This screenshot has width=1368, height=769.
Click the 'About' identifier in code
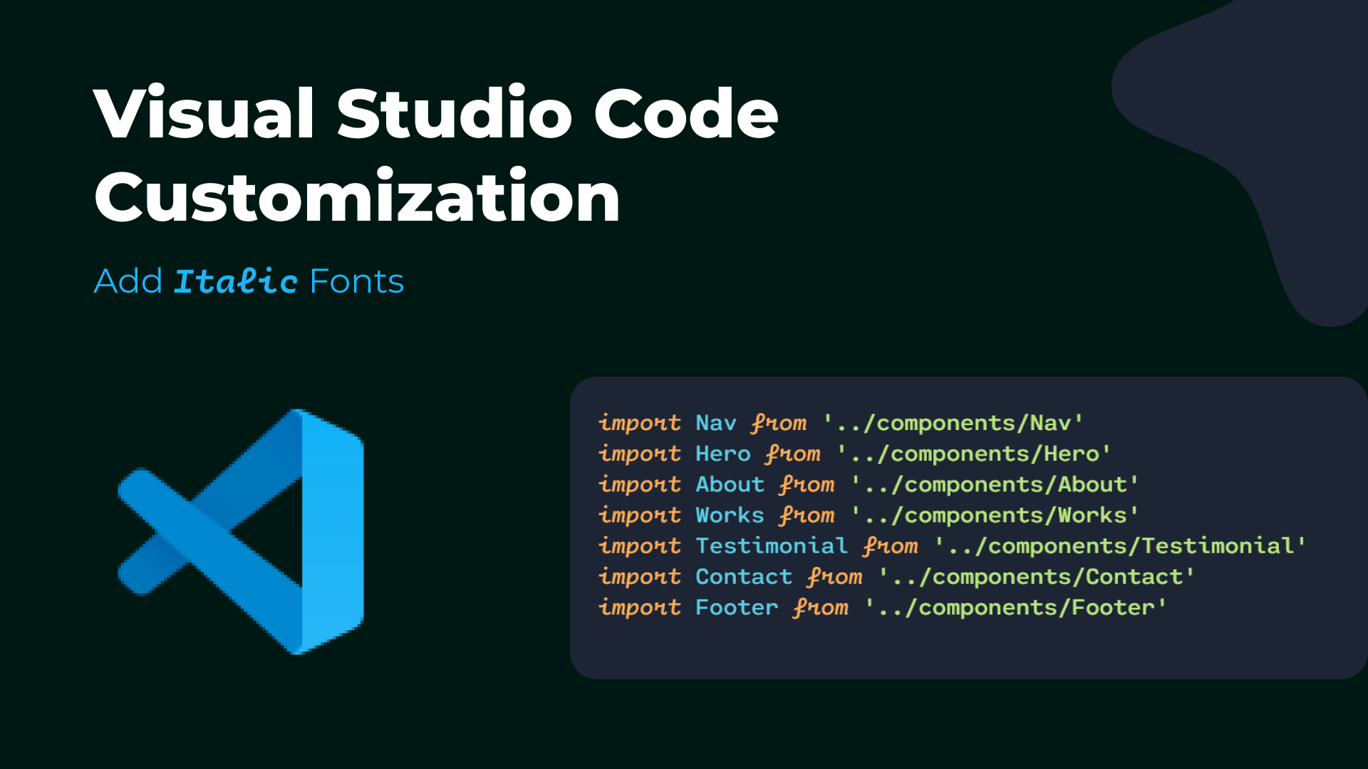[x=730, y=484]
